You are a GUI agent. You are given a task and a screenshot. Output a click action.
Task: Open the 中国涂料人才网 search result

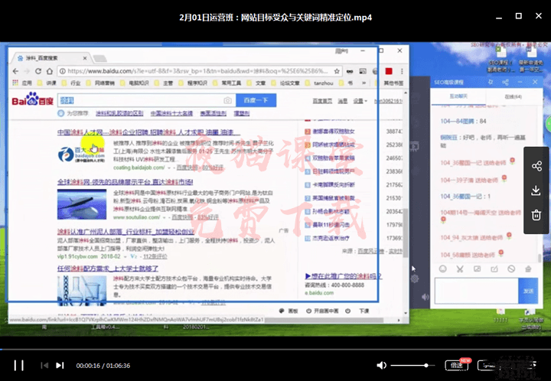pyautogui.click(x=148, y=132)
